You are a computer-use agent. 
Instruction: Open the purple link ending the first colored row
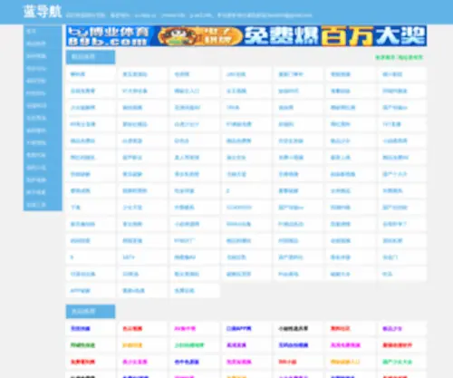click(x=392, y=328)
